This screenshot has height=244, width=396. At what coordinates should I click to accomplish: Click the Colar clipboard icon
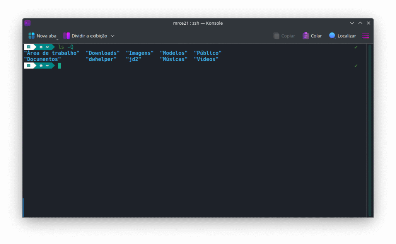pyautogui.click(x=306, y=36)
